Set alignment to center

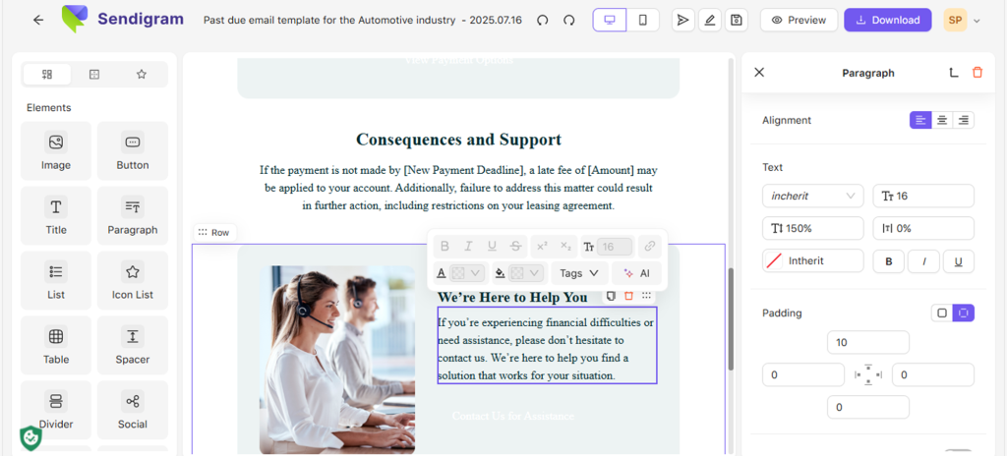point(942,120)
